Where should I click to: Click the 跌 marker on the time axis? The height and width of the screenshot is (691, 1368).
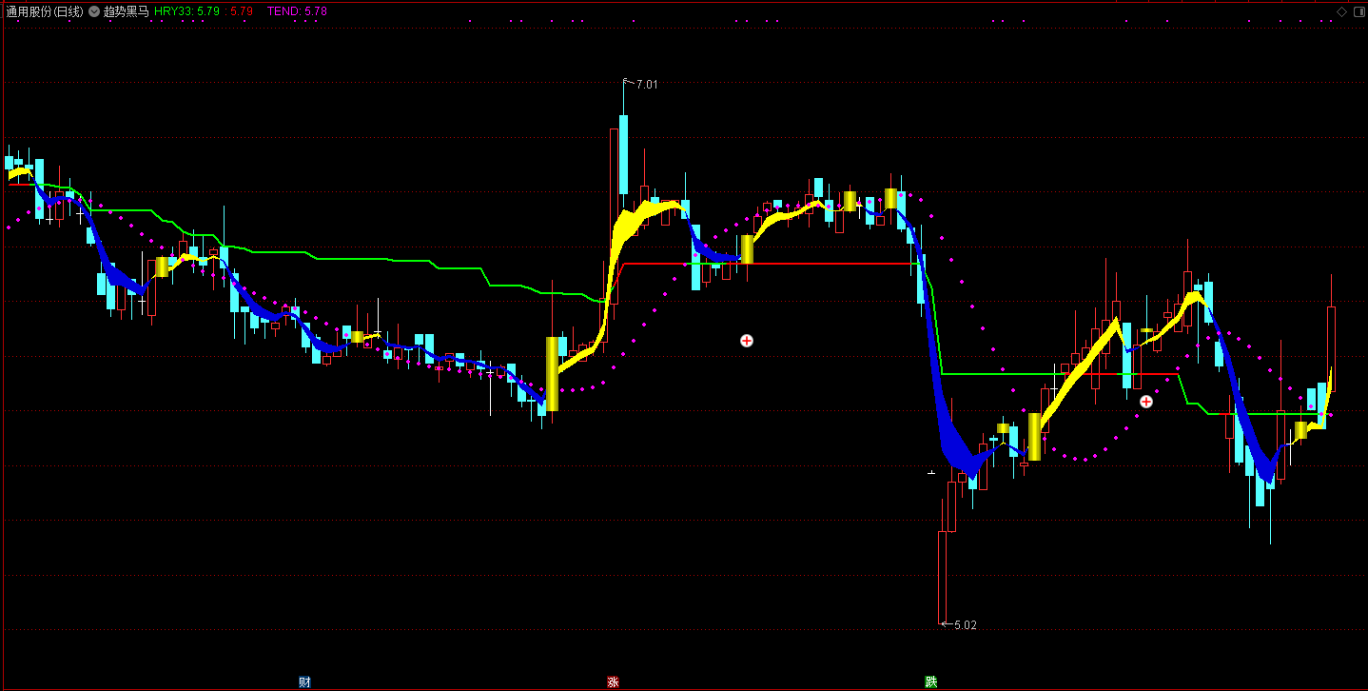click(930, 681)
